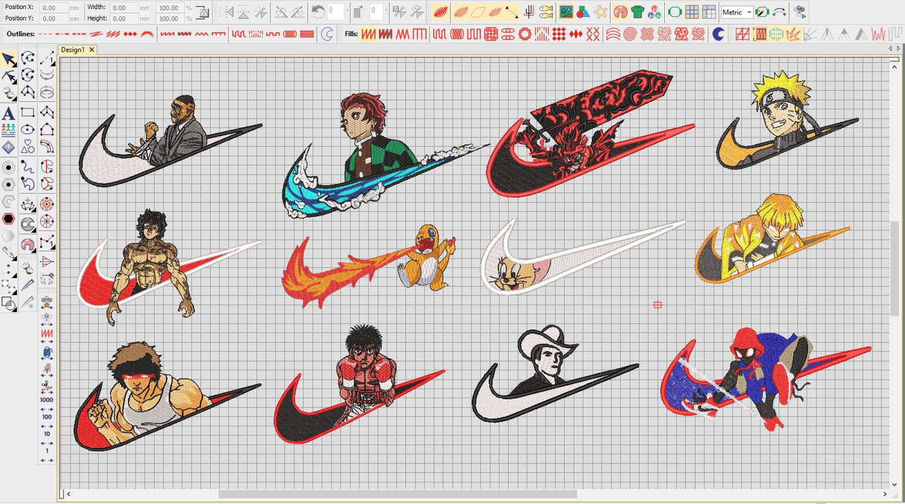
Task: Click the two yellow fish icon
Action: (546, 12)
